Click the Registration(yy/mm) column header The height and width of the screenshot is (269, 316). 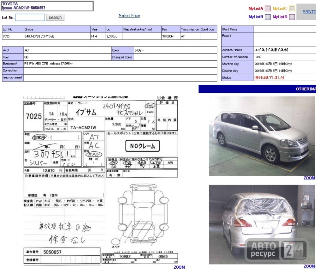pyautogui.click(x=142, y=29)
